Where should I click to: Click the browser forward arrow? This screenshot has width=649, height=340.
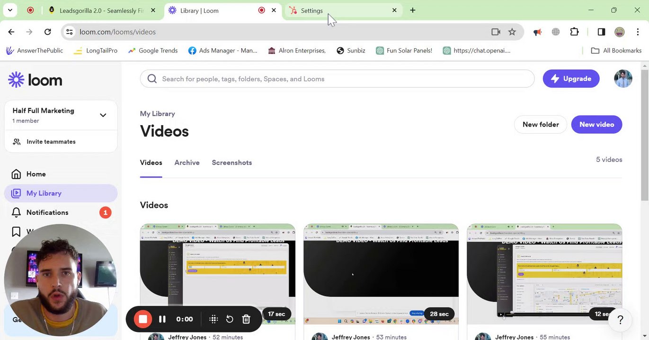(x=29, y=32)
